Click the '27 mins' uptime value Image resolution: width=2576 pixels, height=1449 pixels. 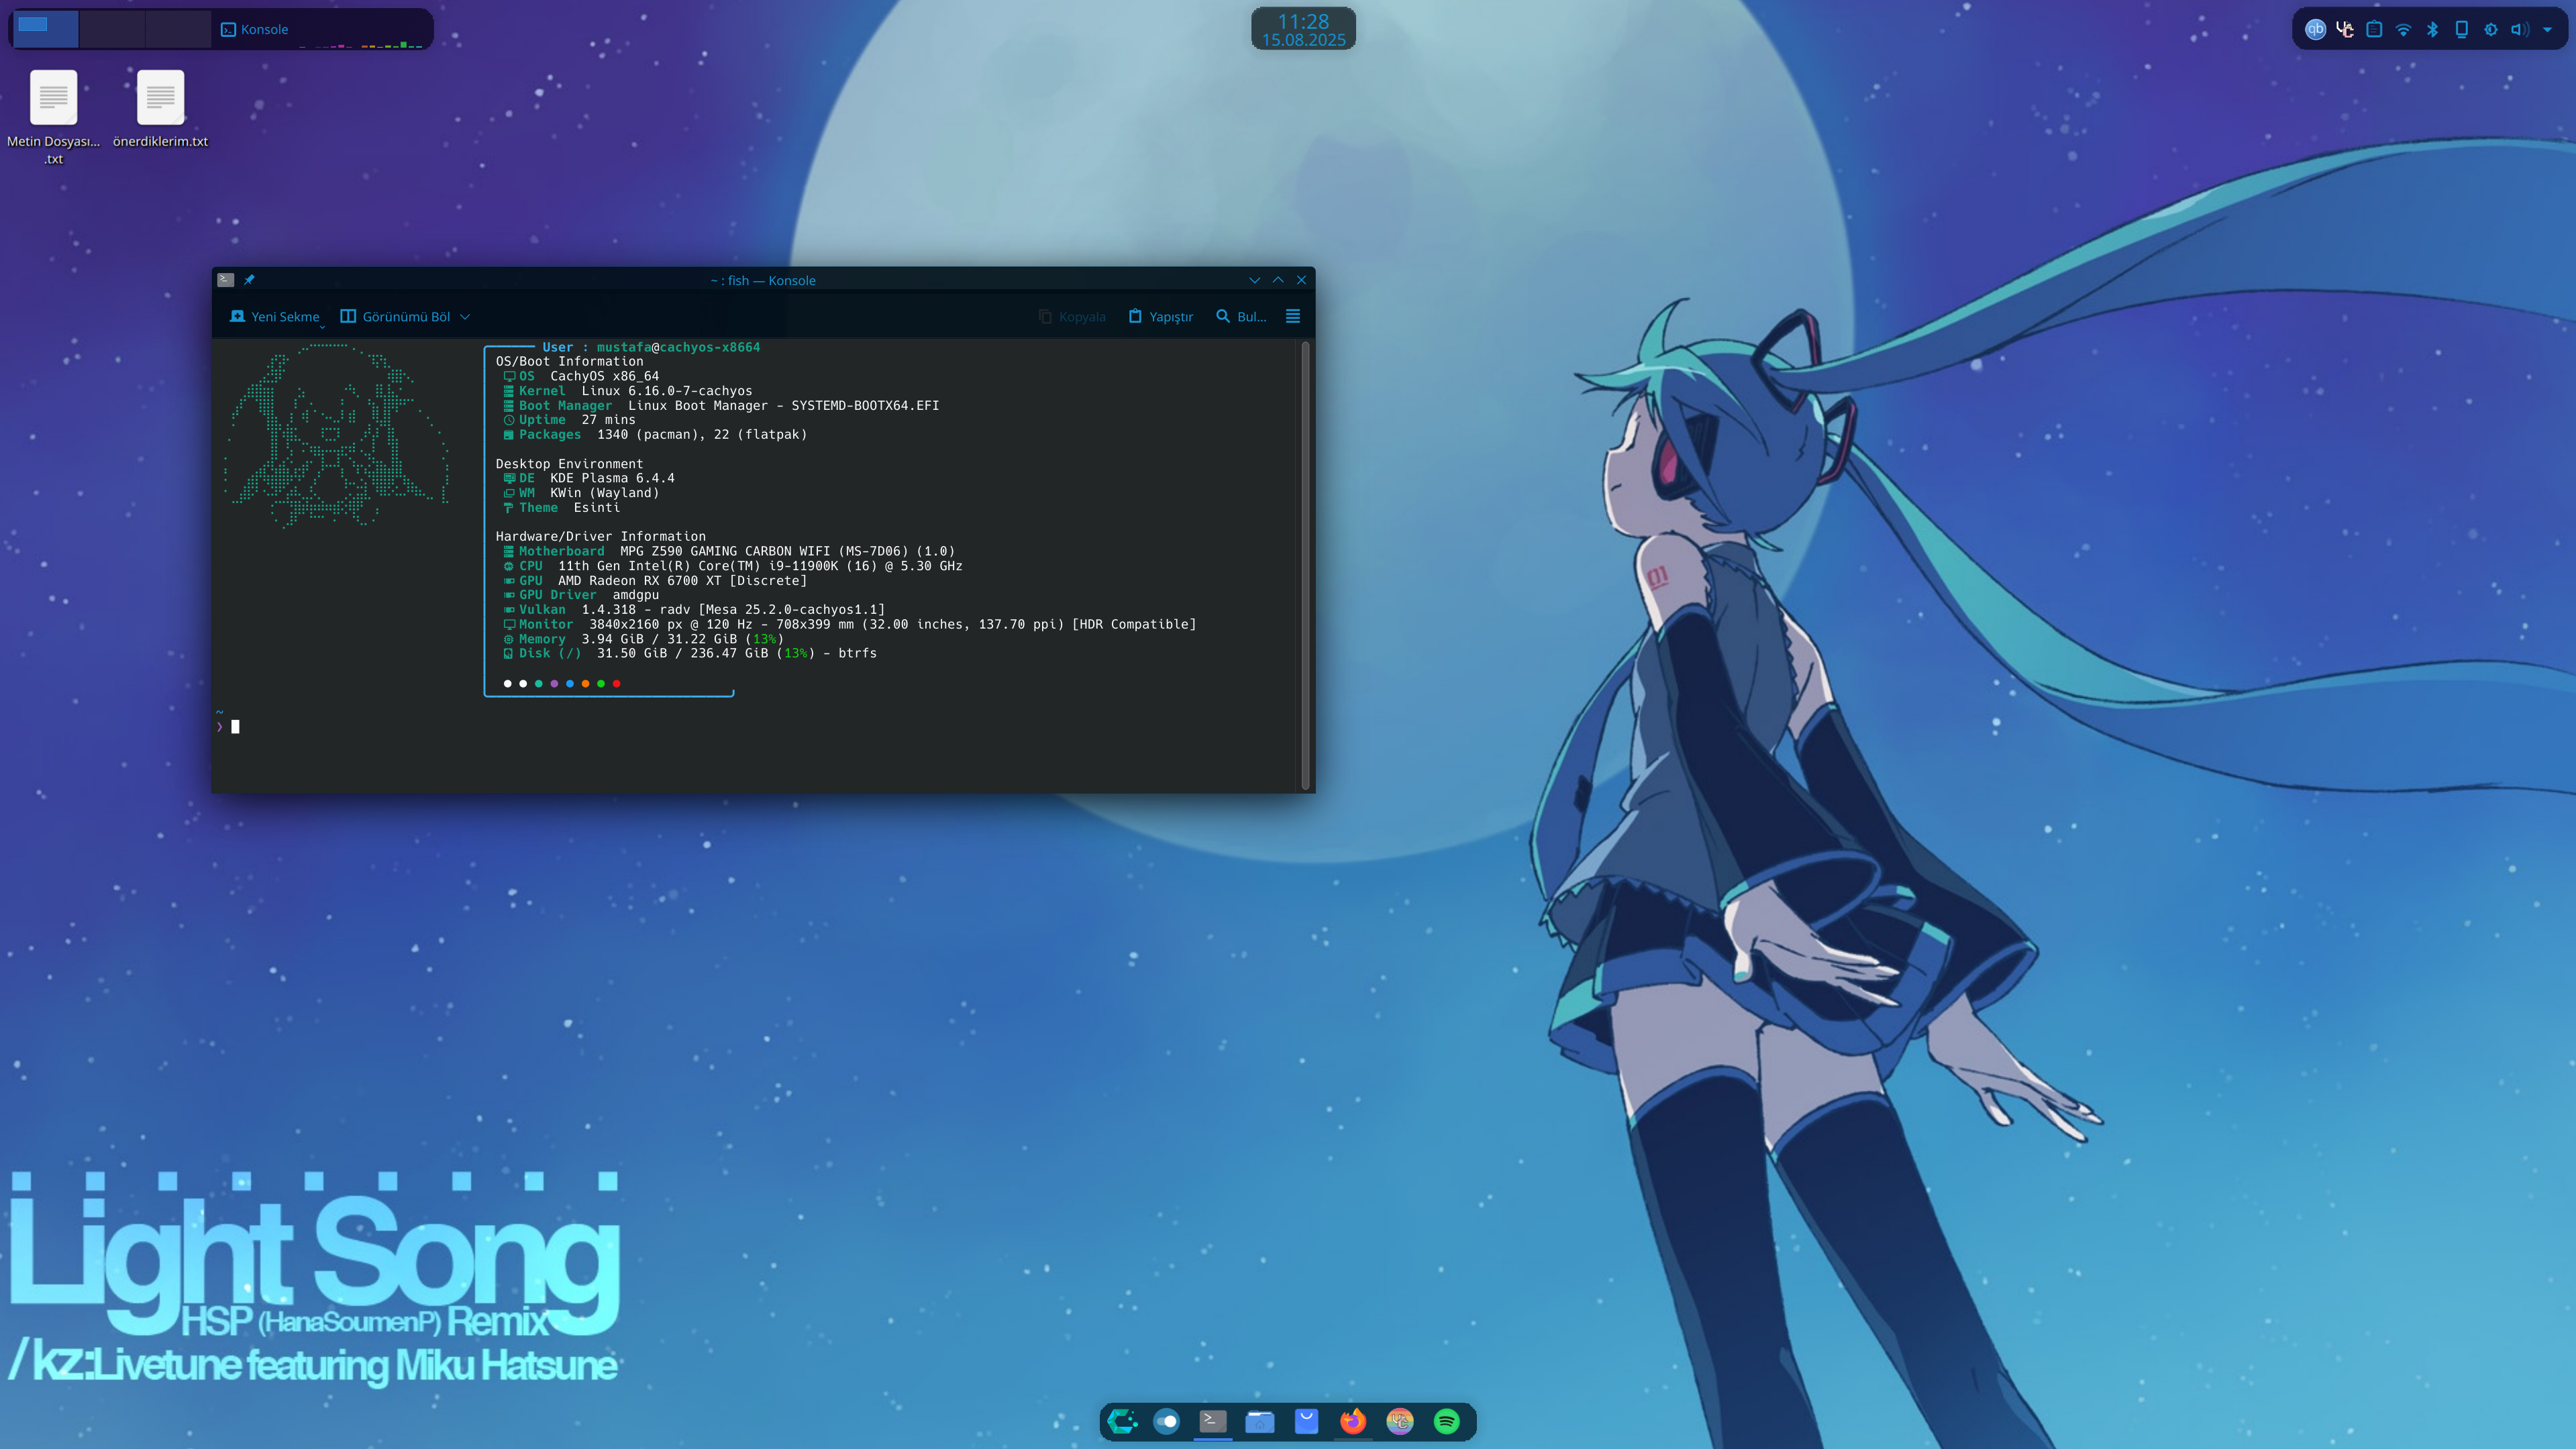tap(608, 420)
